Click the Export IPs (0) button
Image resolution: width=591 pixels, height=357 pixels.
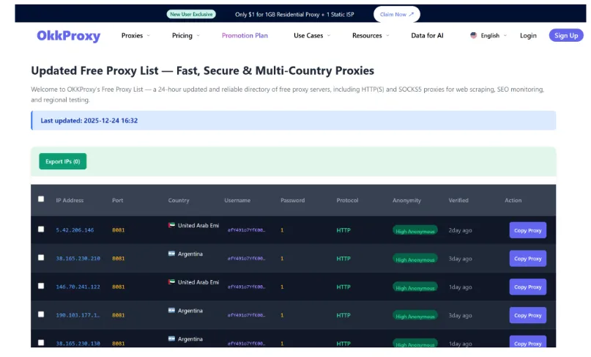click(x=62, y=161)
